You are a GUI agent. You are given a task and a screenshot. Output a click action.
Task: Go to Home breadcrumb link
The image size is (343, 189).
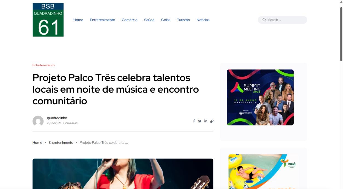tap(37, 143)
